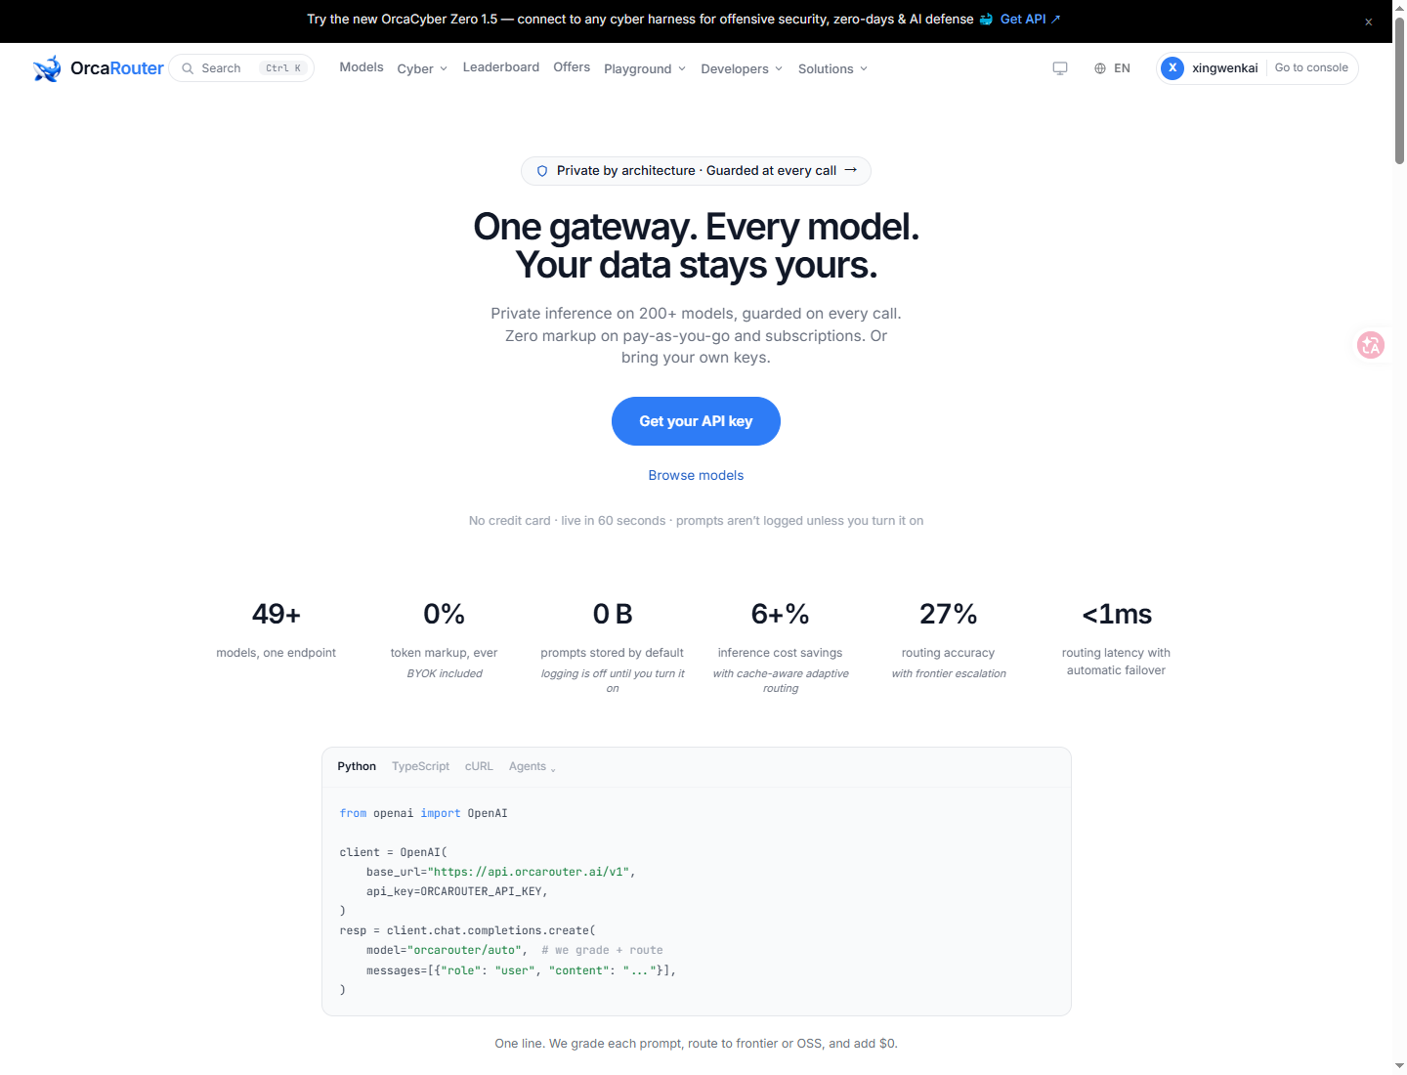Click the arrow in the privacy pill
Viewport: 1407px width, 1075px height.
click(x=851, y=170)
